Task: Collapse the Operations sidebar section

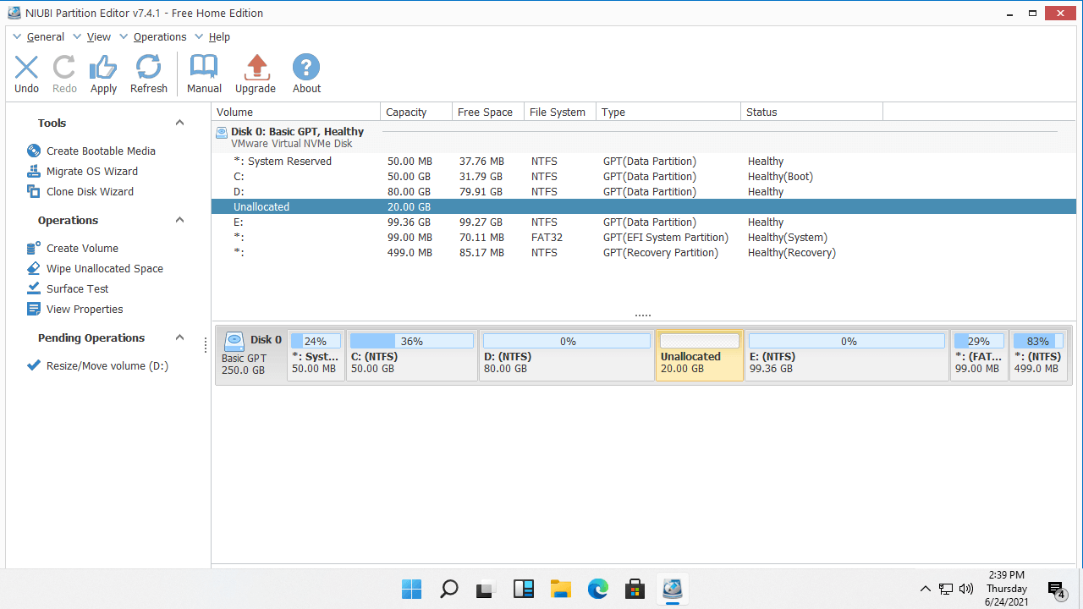Action: point(179,220)
